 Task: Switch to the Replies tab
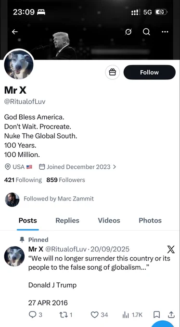67,220
